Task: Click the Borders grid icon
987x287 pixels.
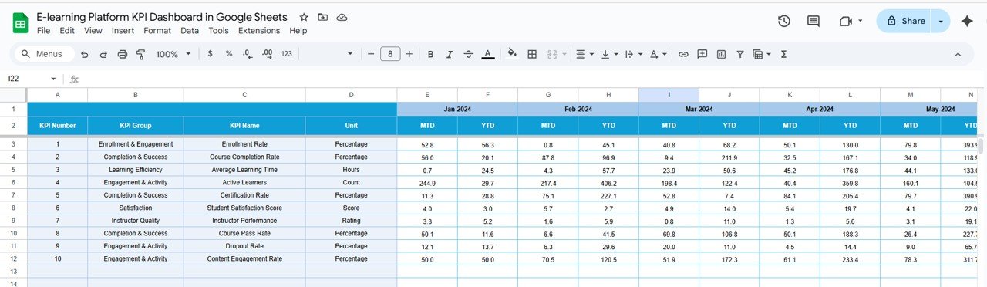Action: 532,54
